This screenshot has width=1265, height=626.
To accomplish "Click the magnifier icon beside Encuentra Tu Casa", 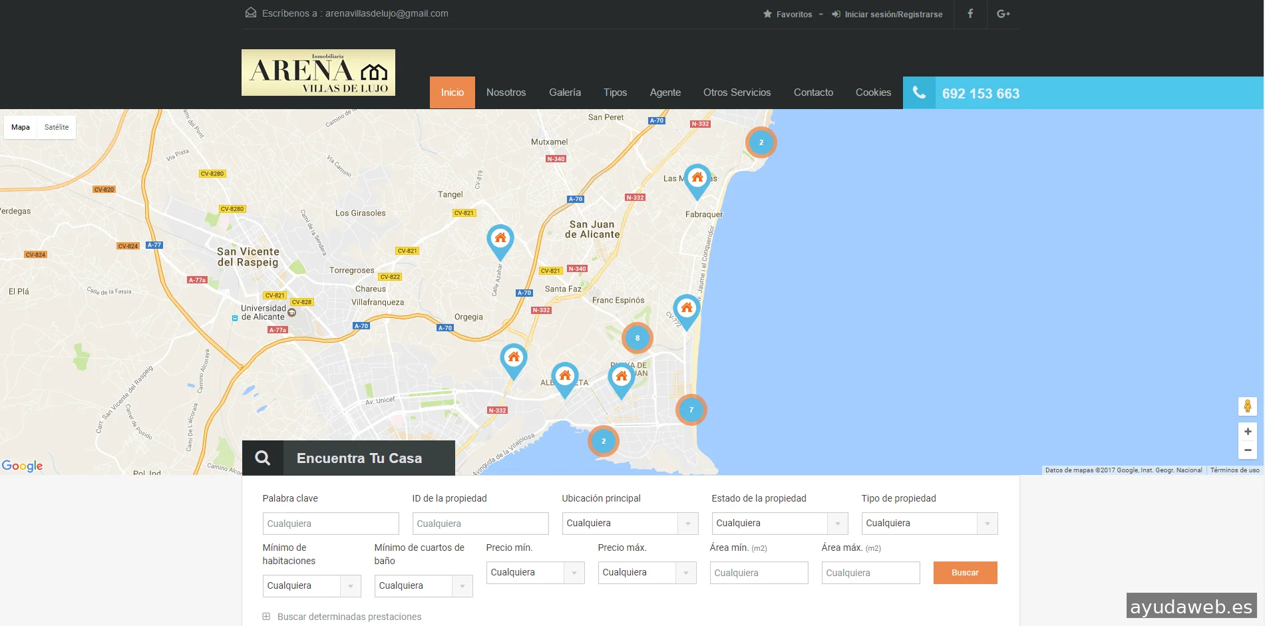I will [x=263, y=458].
